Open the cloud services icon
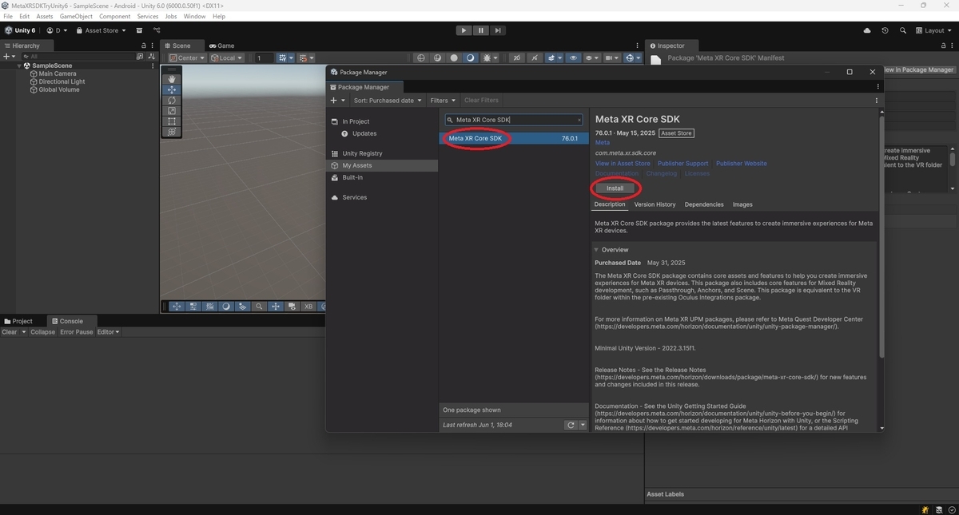959x515 pixels. pyautogui.click(x=867, y=30)
